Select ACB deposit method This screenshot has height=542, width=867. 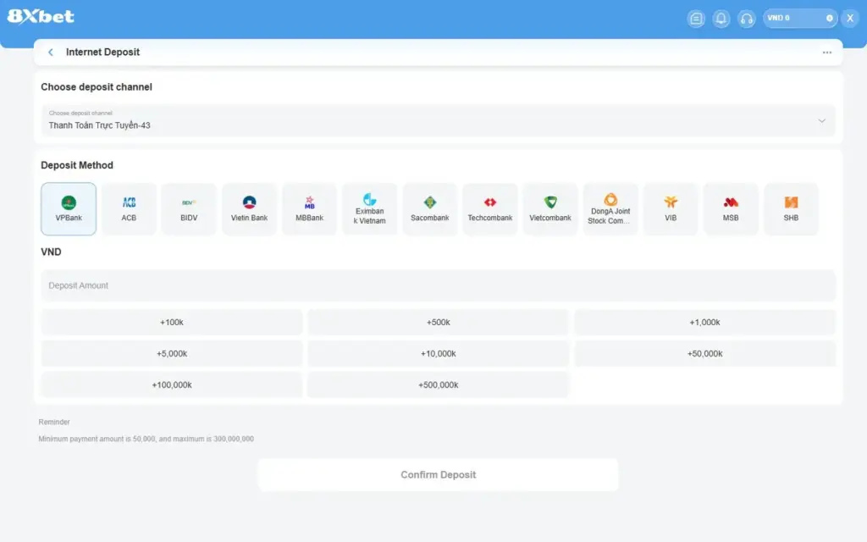(129, 209)
